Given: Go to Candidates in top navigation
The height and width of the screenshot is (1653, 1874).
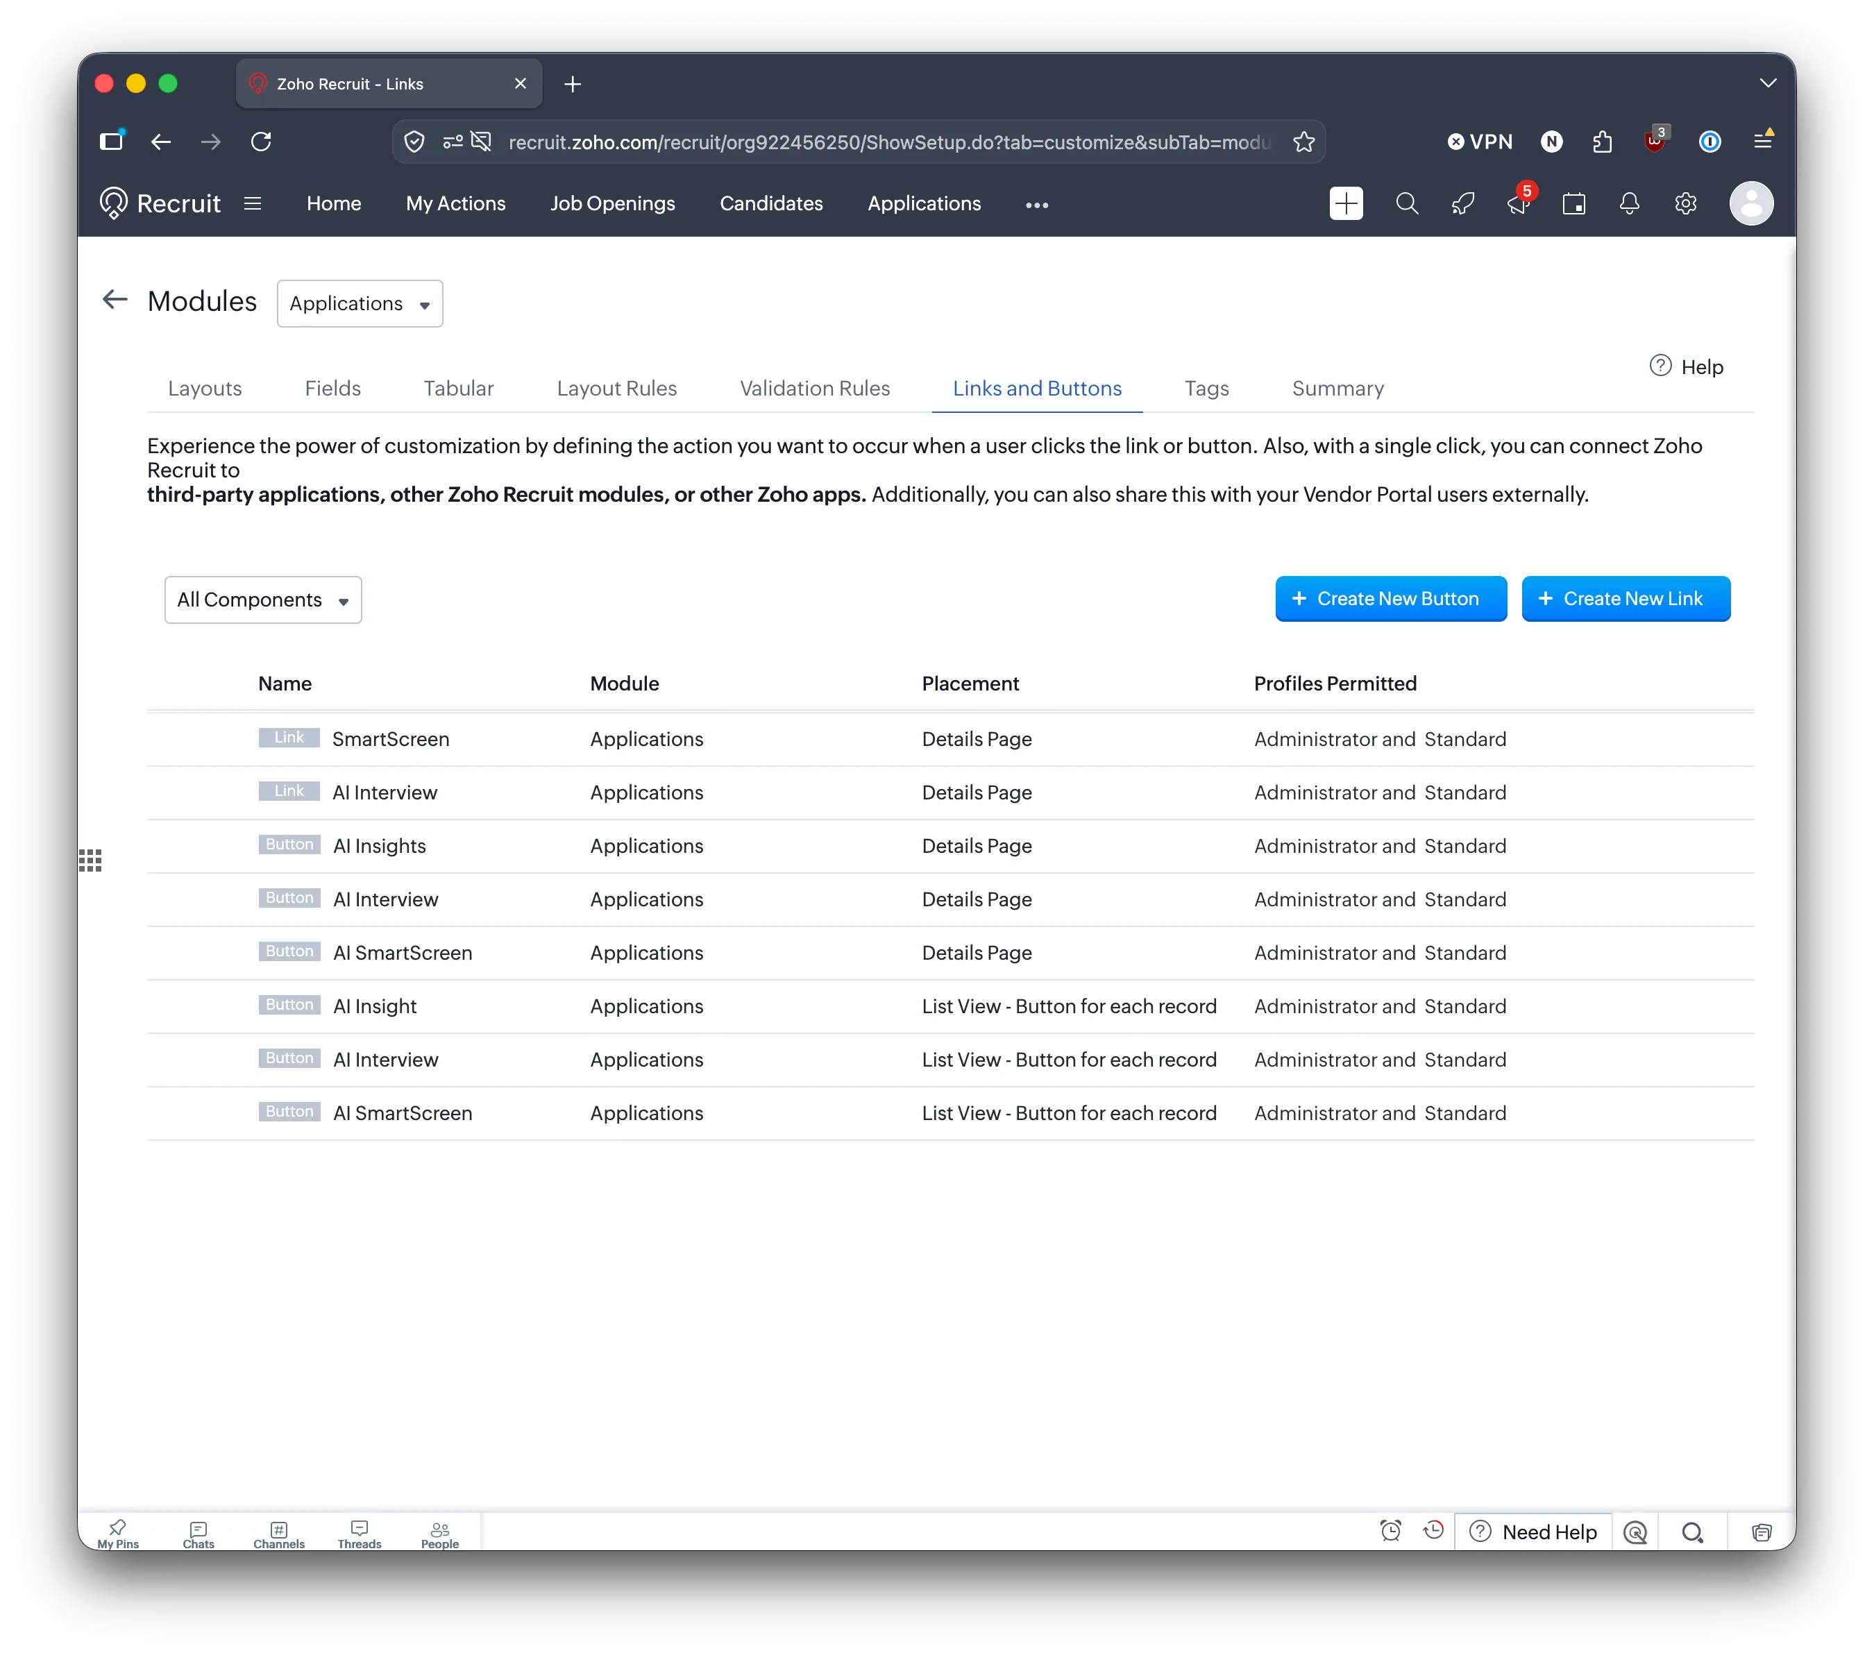Looking at the screenshot, I should (771, 203).
